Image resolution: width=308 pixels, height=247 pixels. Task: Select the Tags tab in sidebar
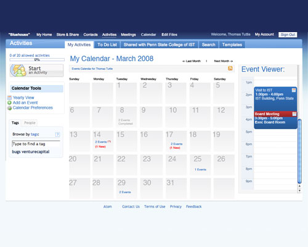(15, 123)
